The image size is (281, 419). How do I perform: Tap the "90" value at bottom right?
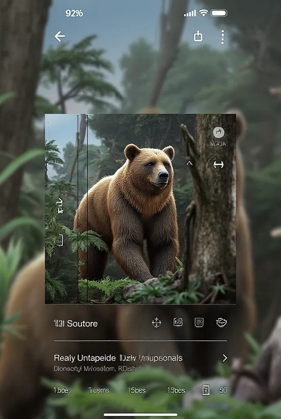223,390
